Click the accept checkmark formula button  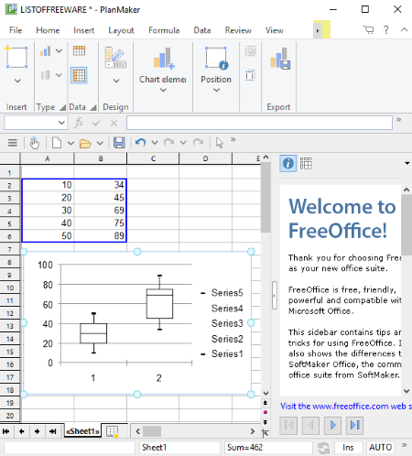coord(96,123)
